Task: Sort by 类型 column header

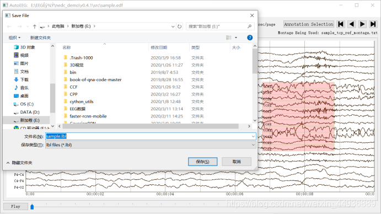Action: pyautogui.click(x=195, y=47)
